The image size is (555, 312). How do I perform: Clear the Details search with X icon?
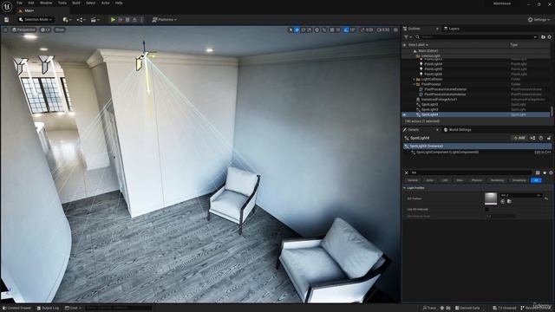click(x=407, y=172)
